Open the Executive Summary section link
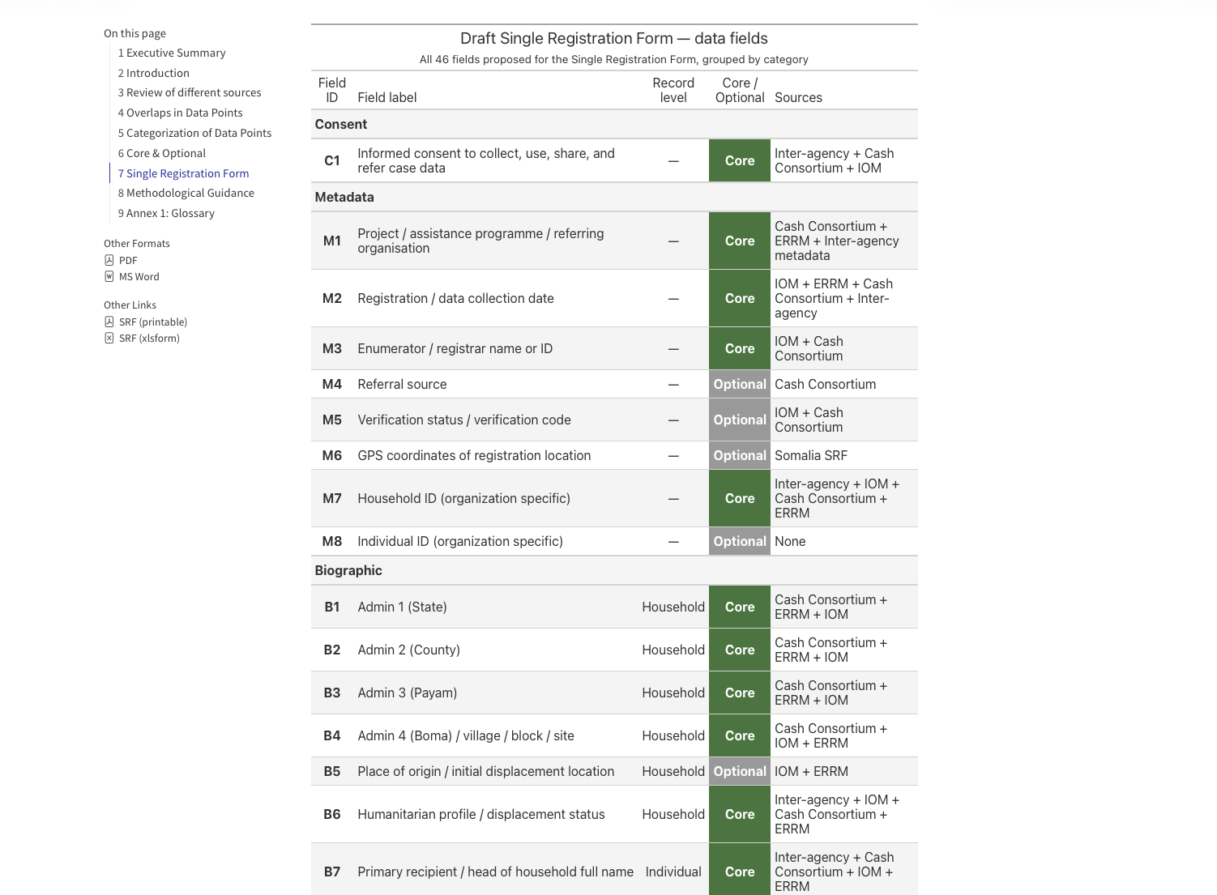Viewport: 1217px width, 895px height. click(x=172, y=53)
